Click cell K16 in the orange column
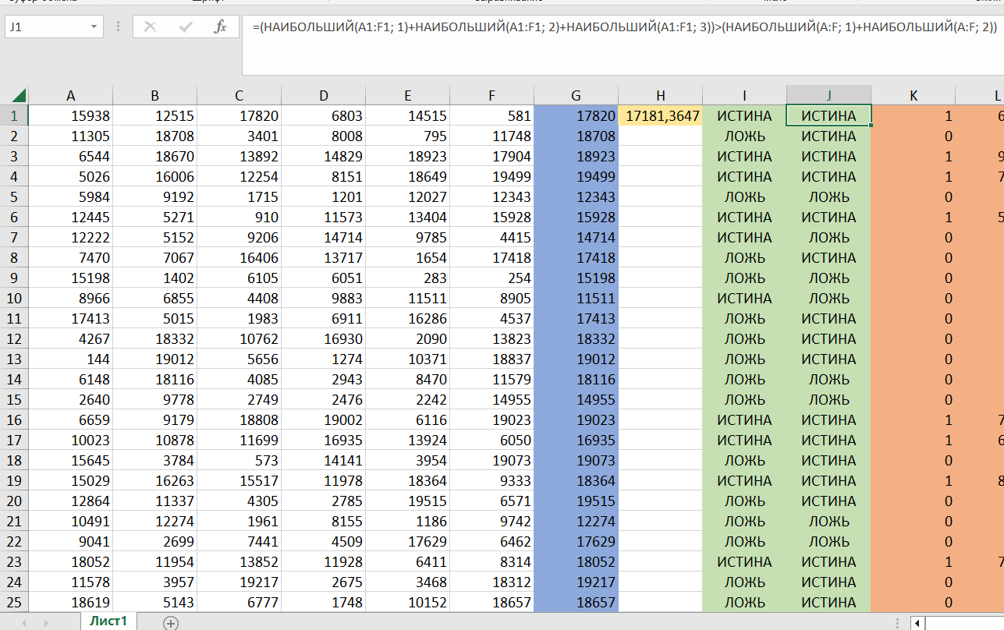Viewport: 1004px width, 630px height. pos(913,420)
